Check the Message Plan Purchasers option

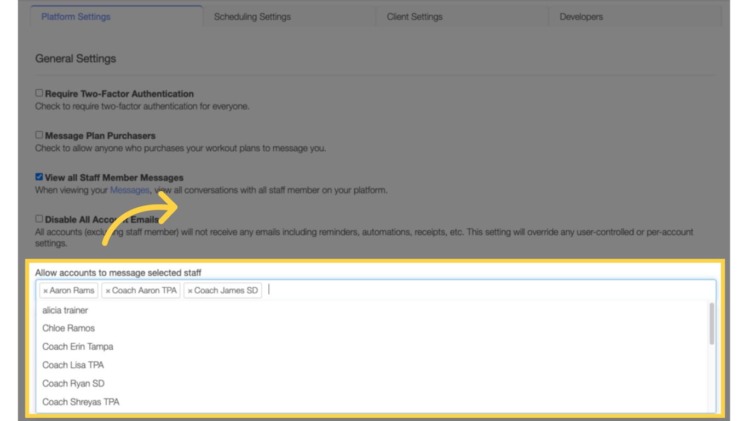(39, 135)
